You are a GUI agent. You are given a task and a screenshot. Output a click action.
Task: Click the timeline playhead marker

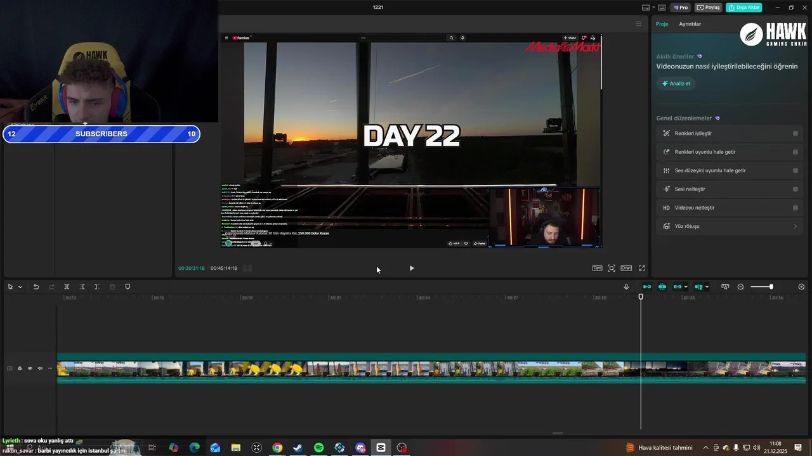[641, 296]
